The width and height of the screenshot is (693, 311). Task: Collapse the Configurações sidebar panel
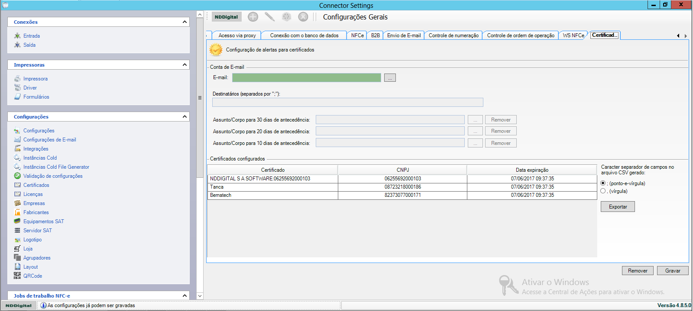point(185,117)
